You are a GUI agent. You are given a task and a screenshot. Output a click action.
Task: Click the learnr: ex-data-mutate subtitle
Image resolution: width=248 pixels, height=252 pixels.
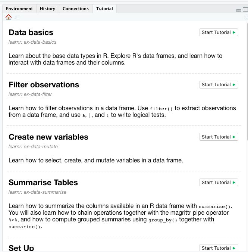click(x=33, y=147)
